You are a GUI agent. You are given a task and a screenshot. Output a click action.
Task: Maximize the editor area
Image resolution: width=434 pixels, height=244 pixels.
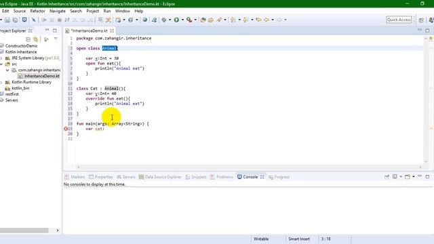pyautogui.click(x=427, y=30)
